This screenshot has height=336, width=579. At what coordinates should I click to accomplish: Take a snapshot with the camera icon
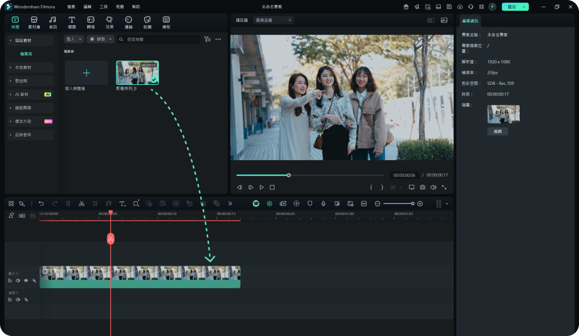(422, 187)
